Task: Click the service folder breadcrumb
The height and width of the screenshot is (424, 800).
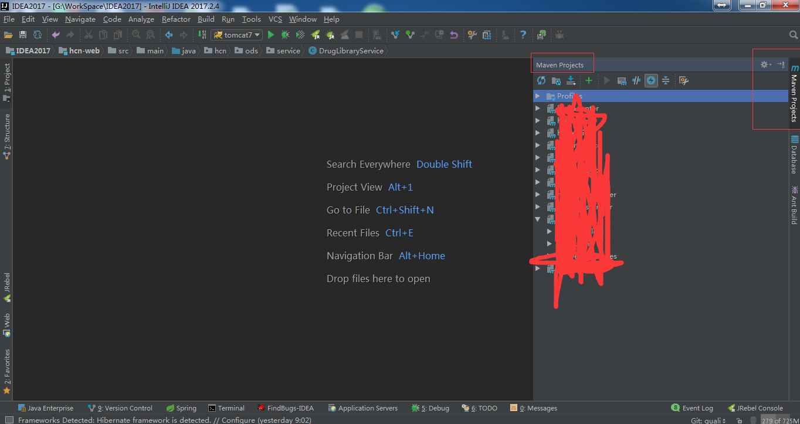Action: [x=283, y=51]
